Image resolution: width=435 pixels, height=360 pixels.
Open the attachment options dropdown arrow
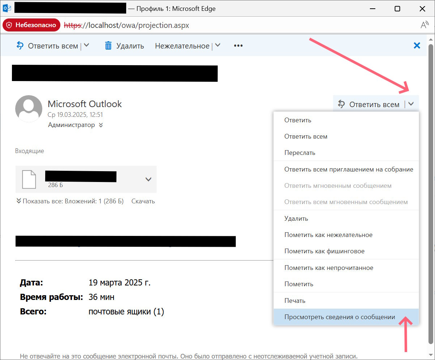coord(148,179)
